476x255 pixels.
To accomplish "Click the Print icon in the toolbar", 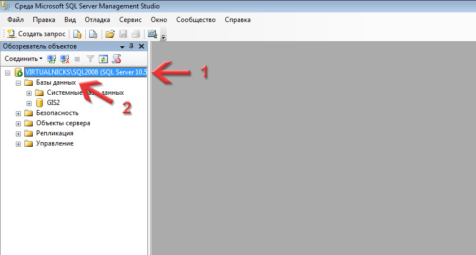I will point(136,34).
